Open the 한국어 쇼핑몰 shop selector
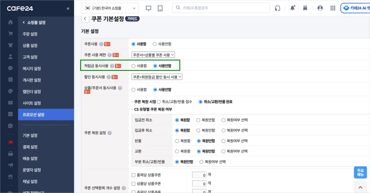This screenshot has height=193, width=370. point(110,8)
